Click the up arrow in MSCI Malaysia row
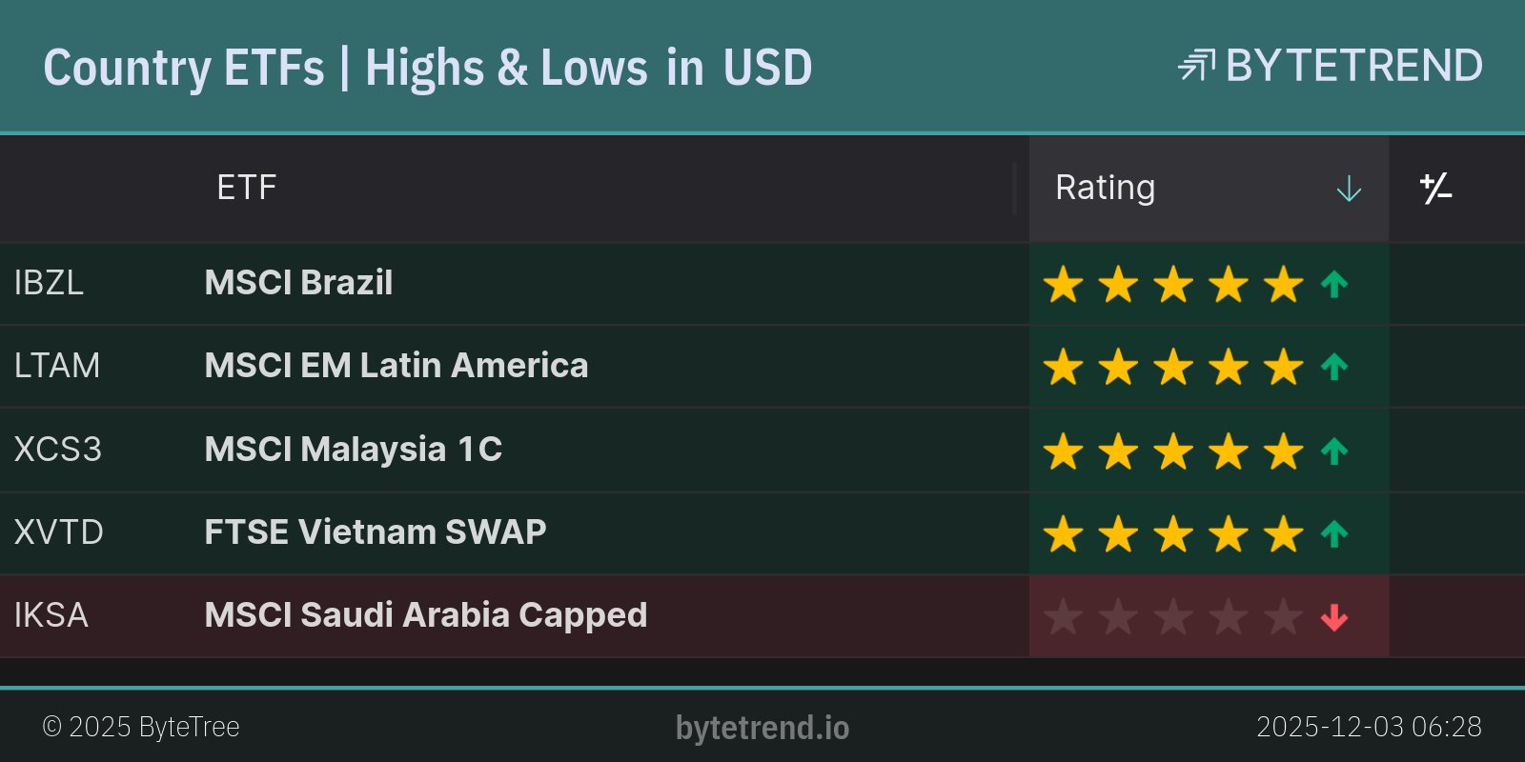1525x762 pixels. coord(1334,451)
